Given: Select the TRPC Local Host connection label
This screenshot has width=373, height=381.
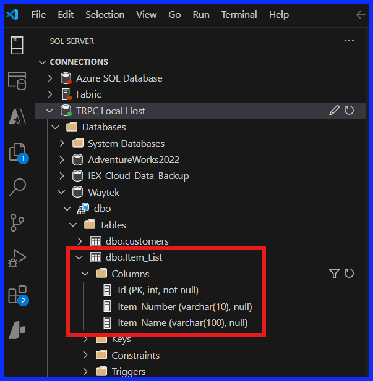Looking at the screenshot, I should (x=111, y=111).
